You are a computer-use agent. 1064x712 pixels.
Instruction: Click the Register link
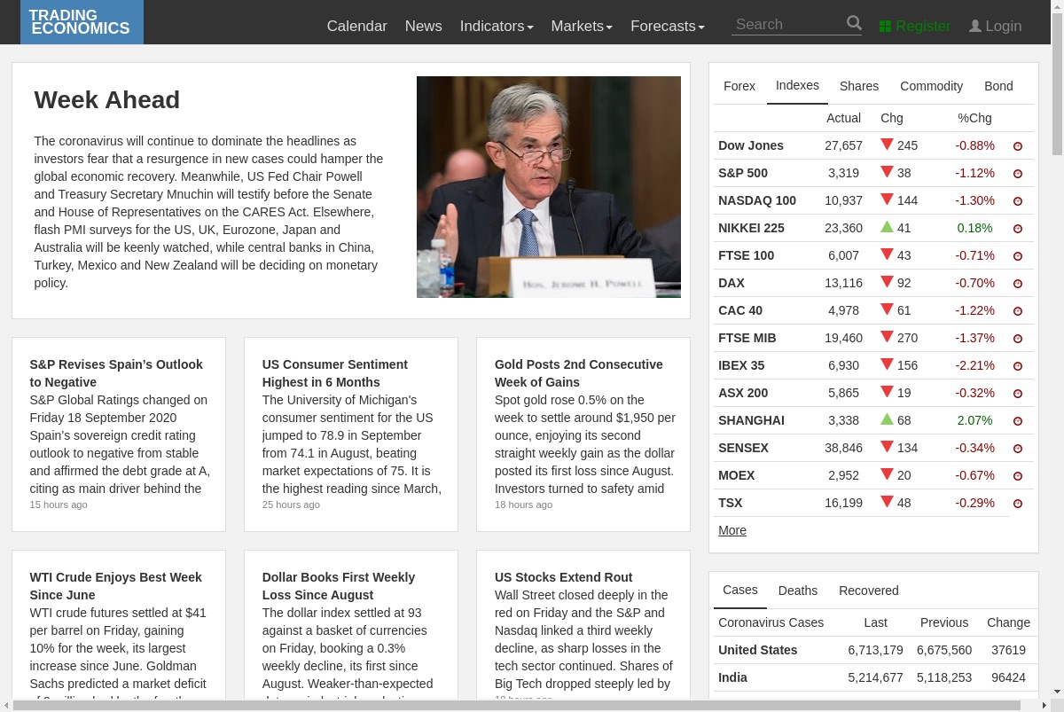coord(915,27)
